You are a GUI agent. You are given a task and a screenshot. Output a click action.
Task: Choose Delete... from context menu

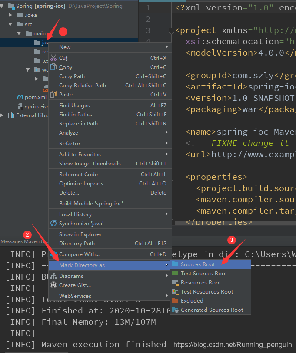pyautogui.click(x=110, y=192)
